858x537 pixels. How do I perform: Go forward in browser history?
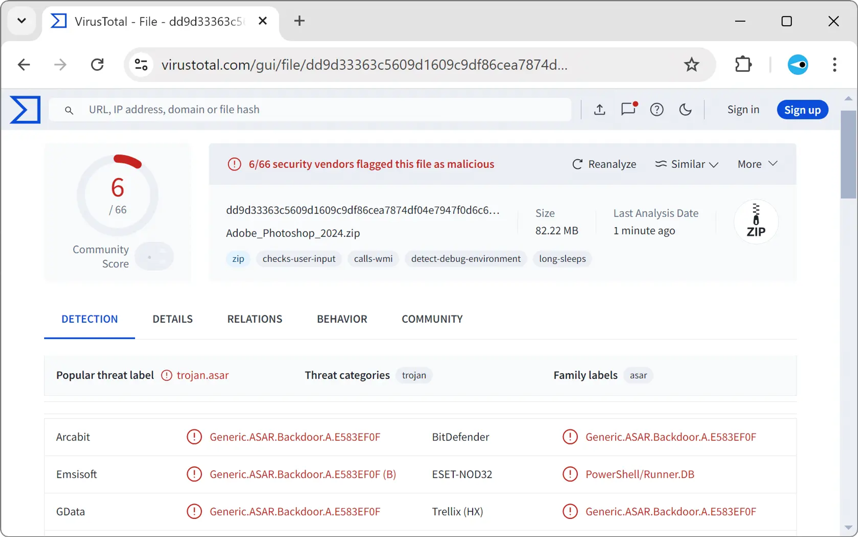pos(60,65)
